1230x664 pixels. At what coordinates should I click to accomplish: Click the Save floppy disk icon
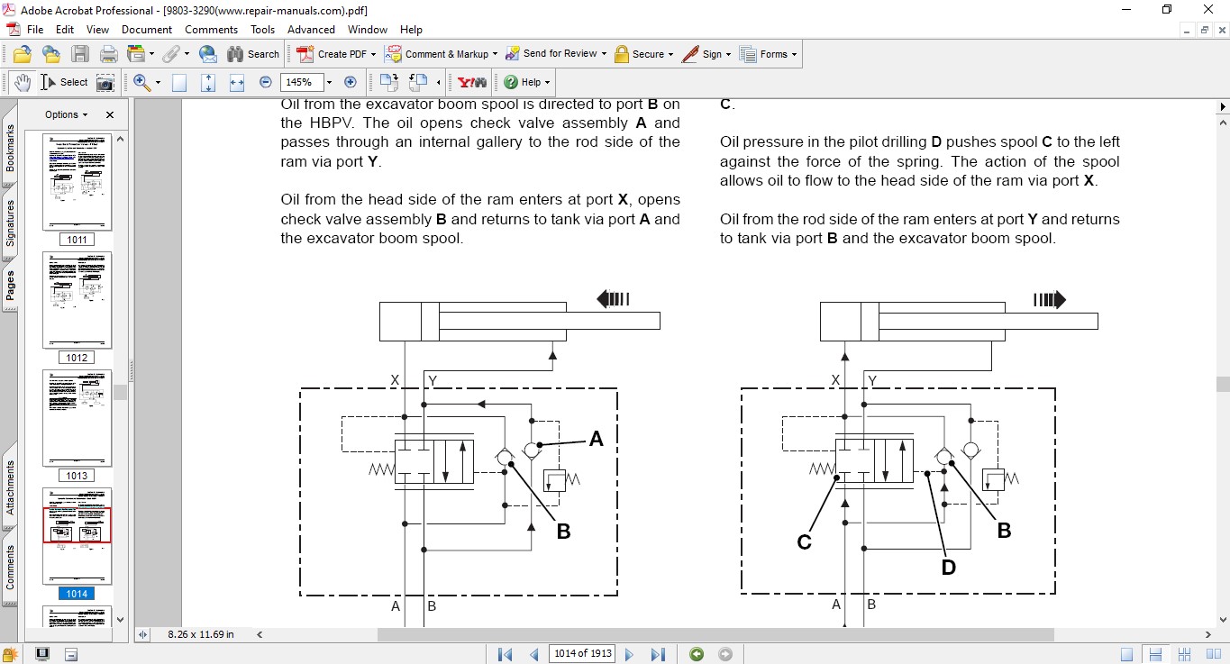tap(80, 54)
